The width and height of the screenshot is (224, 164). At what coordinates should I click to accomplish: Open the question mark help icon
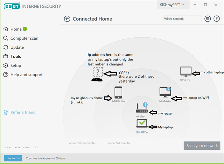coord(217,18)
